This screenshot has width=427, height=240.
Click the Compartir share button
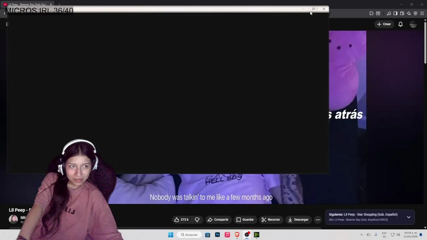[218, 220]
